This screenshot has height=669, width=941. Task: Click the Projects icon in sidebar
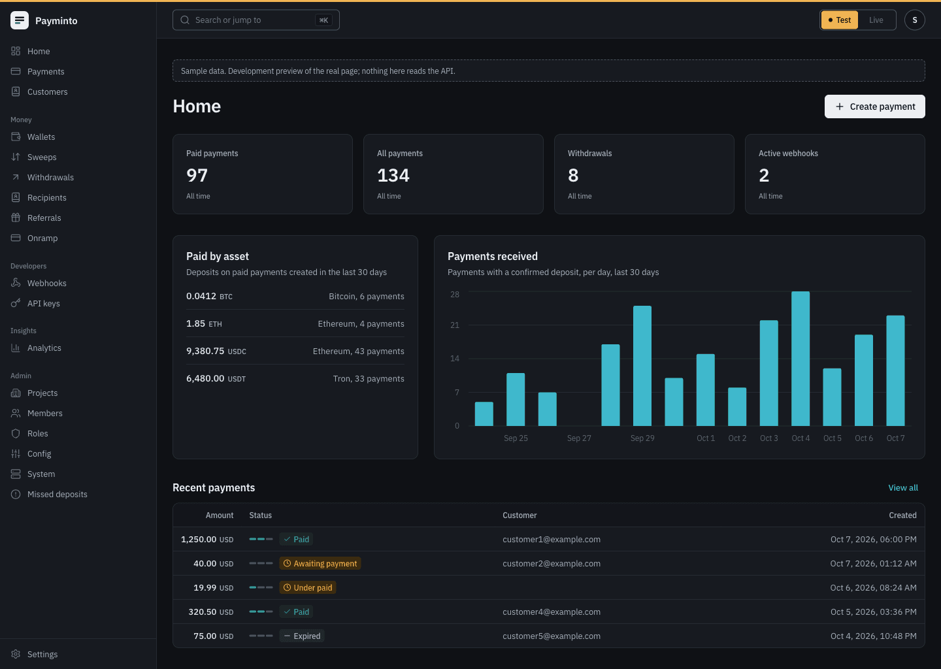16,393
